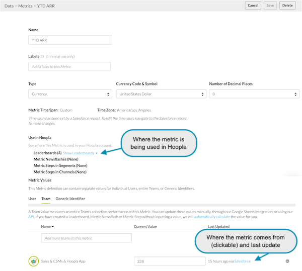Edit the Name field YTD ARR
This screenshot has height=271, width=302.
pyautogui.click(x=70, y=40)
